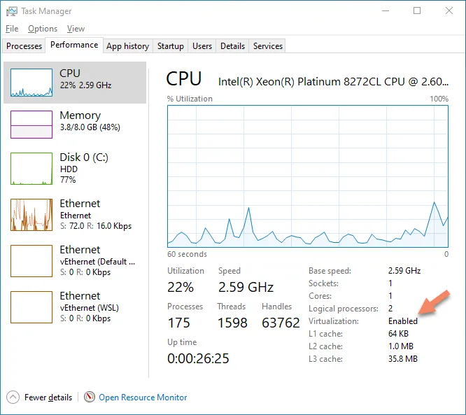Close the Task Manager window
Image resolution: width=466 pixels, height=415 pixels.
449,11
